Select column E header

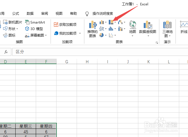(x=26, y=62)
